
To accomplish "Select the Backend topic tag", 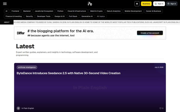I will pyautogui.click(x=27, y=11).
